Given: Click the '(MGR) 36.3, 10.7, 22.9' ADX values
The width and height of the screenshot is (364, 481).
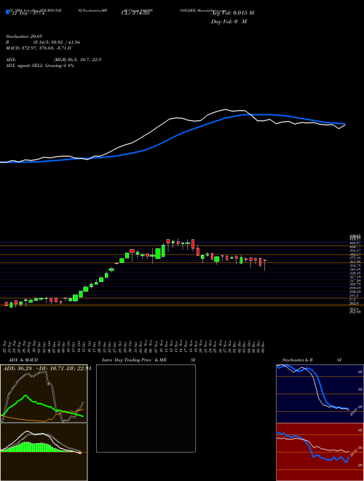Looking at the screenshot, I should point(77,60).
